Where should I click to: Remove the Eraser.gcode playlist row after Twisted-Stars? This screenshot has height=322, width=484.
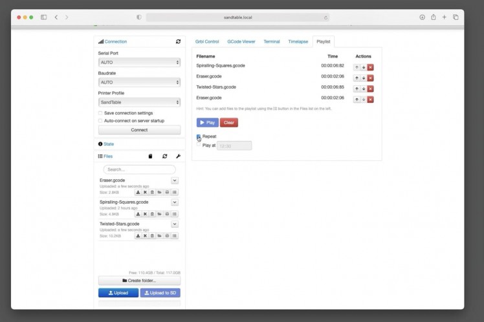point(370,100)
